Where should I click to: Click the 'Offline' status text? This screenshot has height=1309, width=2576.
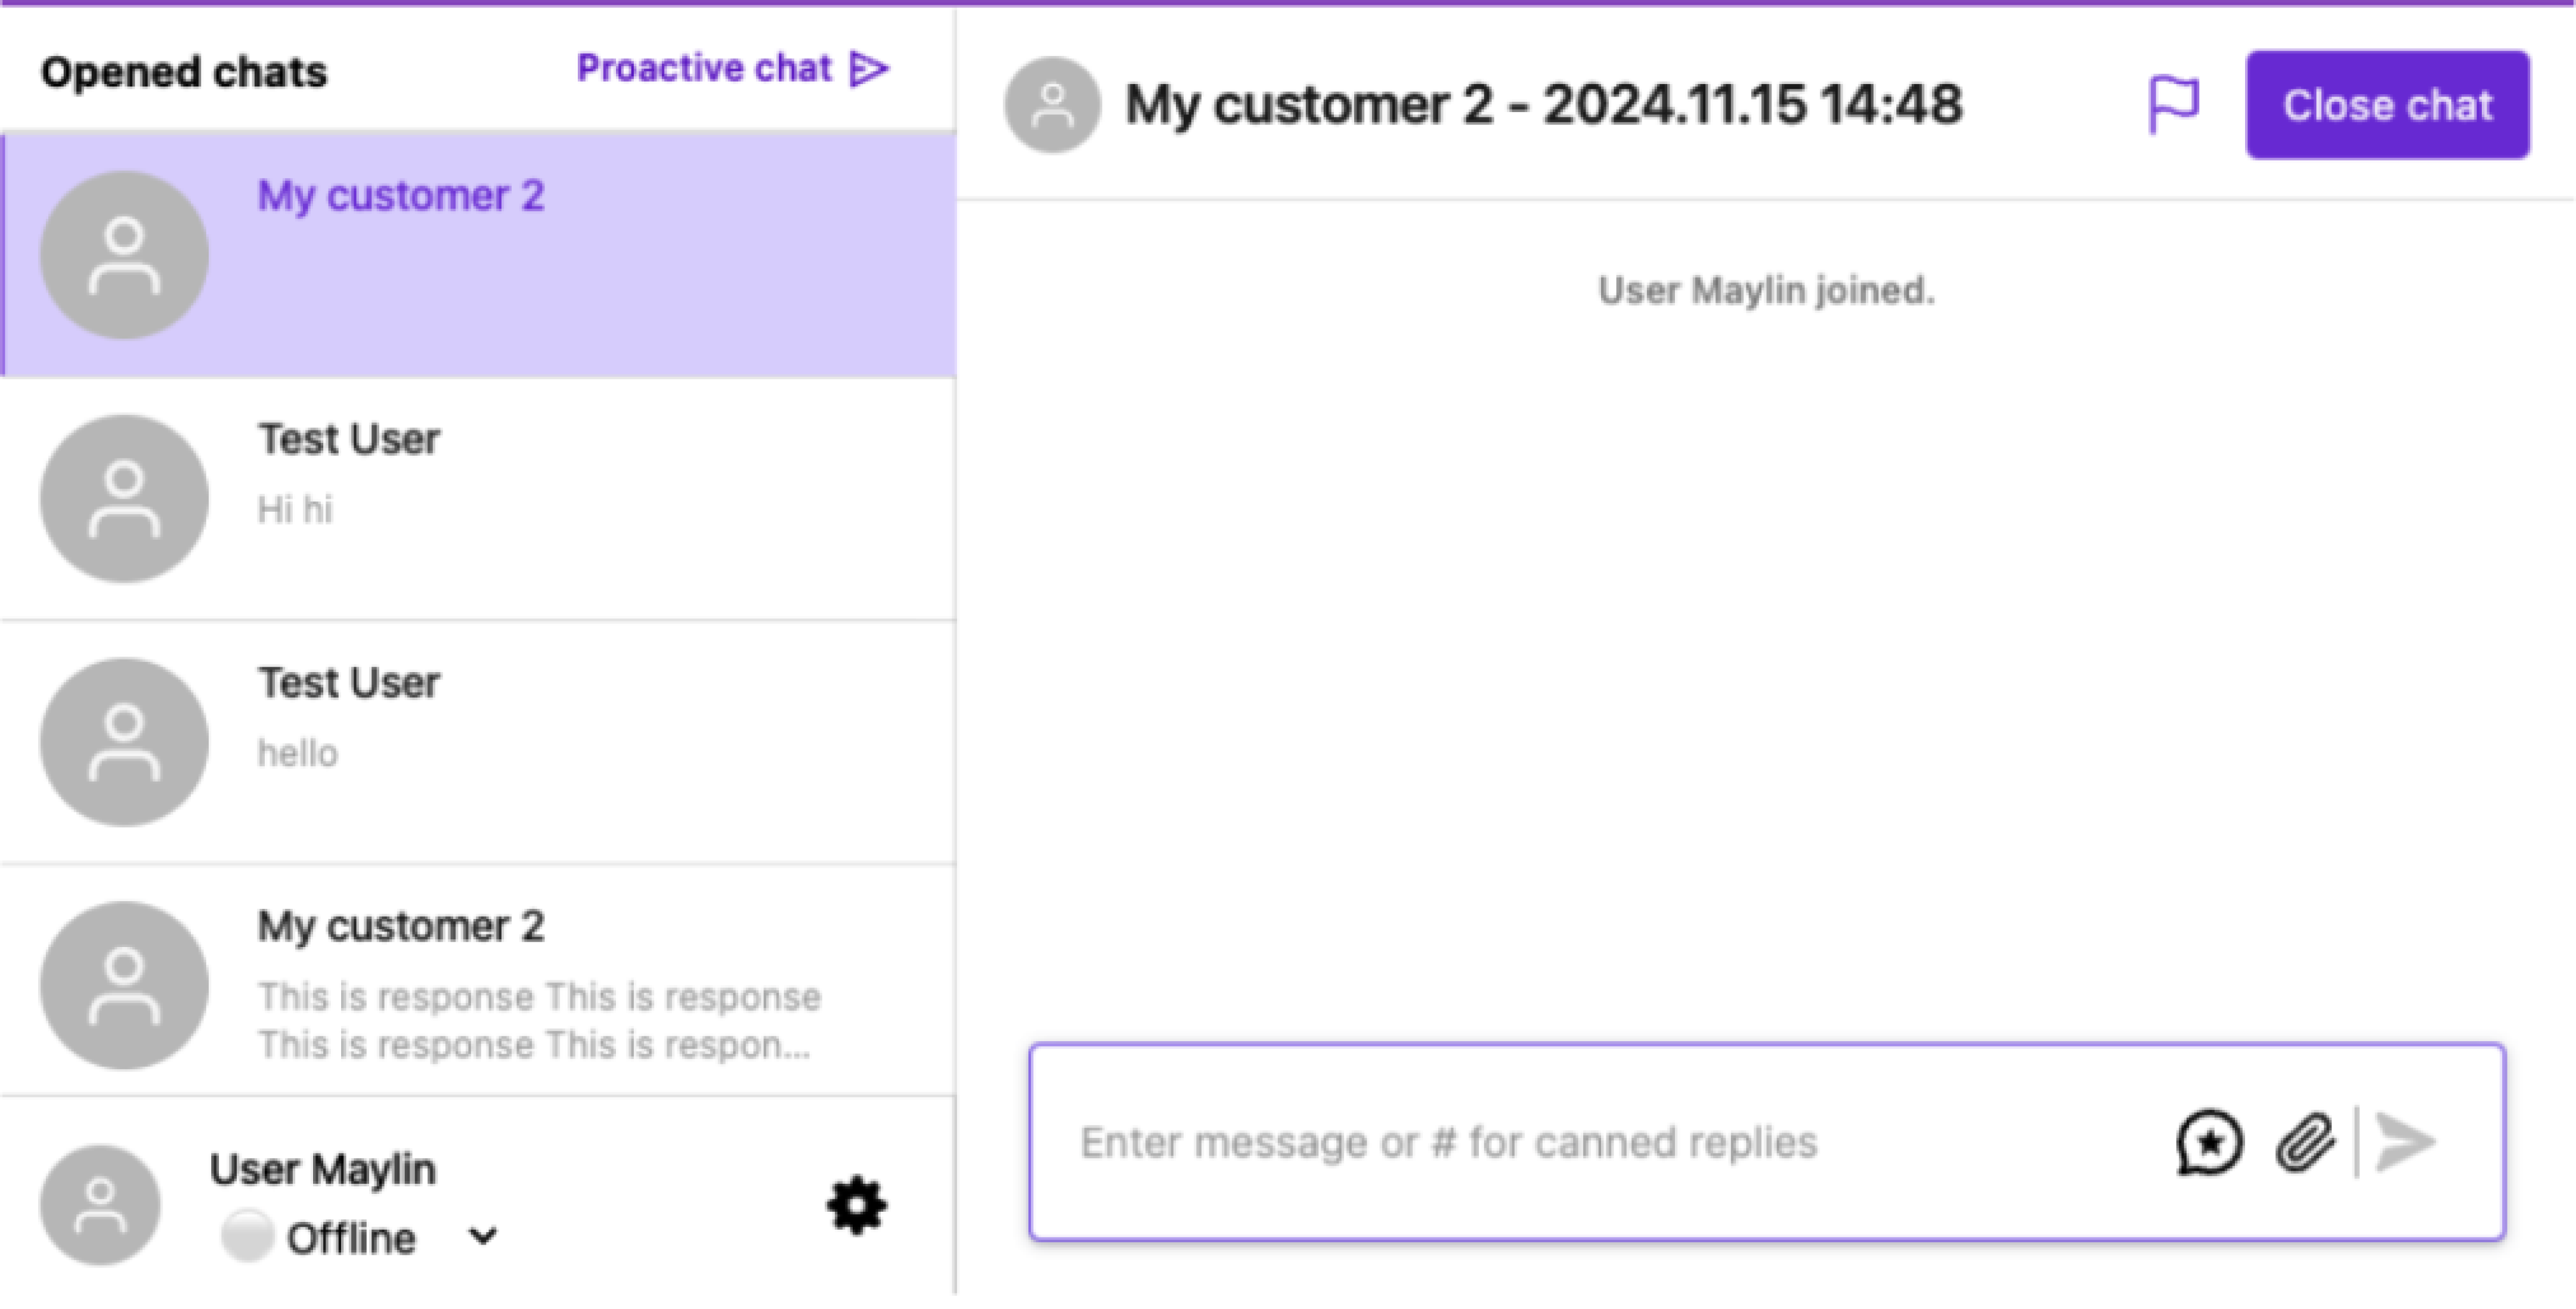(x=351, y=1238)
